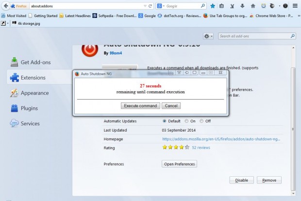Click the scrollbar down arrow in details
The width and height of the screenshot is (301, 201).
(293, 193)
